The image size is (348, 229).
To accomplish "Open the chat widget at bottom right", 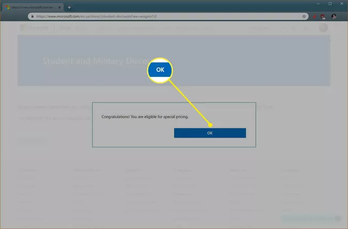I will click(311, 218).
